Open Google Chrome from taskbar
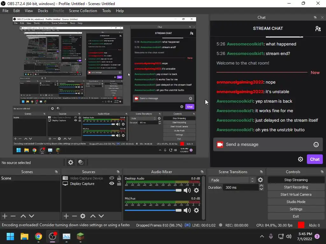The image size is (326, 244). [38, 236]
